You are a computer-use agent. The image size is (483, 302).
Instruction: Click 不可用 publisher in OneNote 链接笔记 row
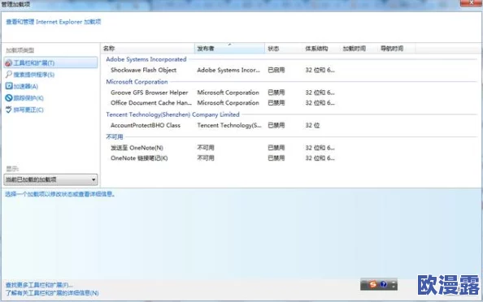point(206,158)
